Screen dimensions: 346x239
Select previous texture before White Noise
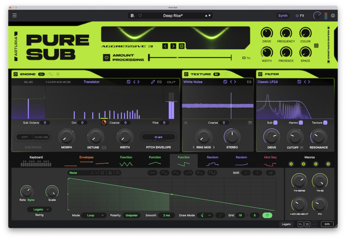tap(231, 82)
